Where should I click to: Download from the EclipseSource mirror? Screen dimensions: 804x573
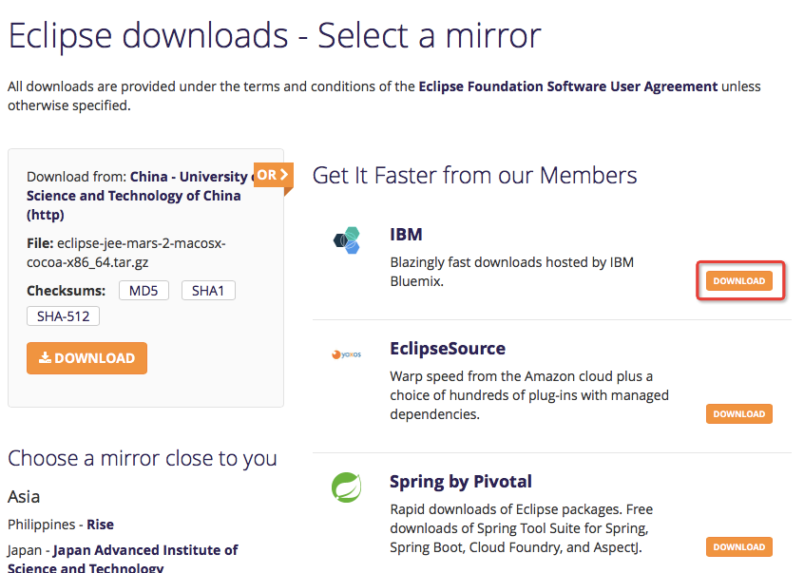(x=738, y=414)
